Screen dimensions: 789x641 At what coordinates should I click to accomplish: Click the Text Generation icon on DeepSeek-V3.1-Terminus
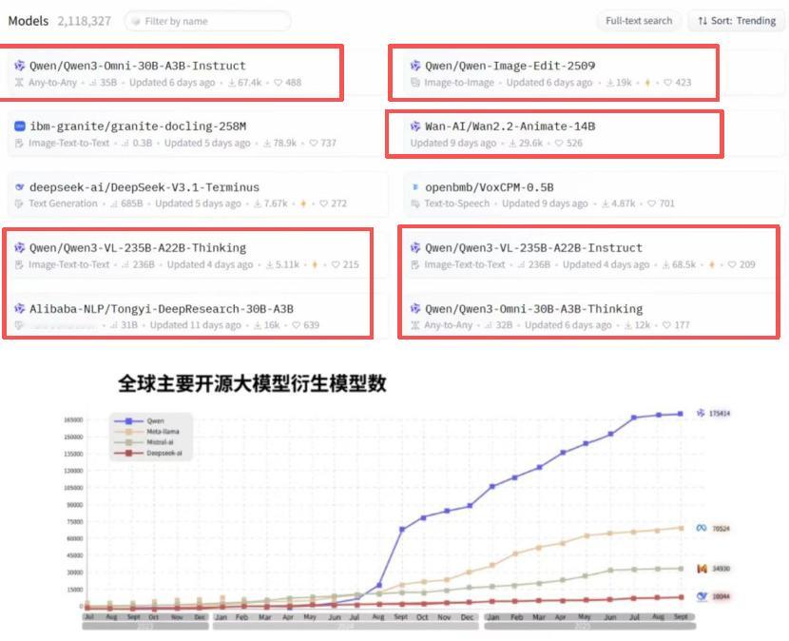click(x=19, y=204)
